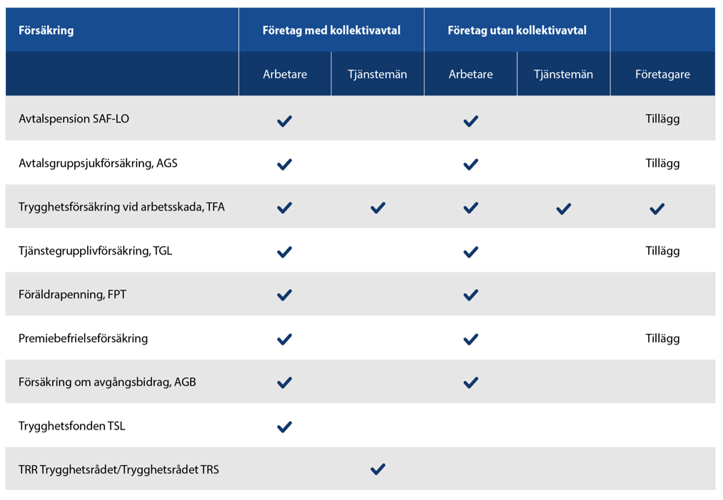Click the Företagare column header
Viewport: 723px width, 500px height.
click(x=662, y=74)
